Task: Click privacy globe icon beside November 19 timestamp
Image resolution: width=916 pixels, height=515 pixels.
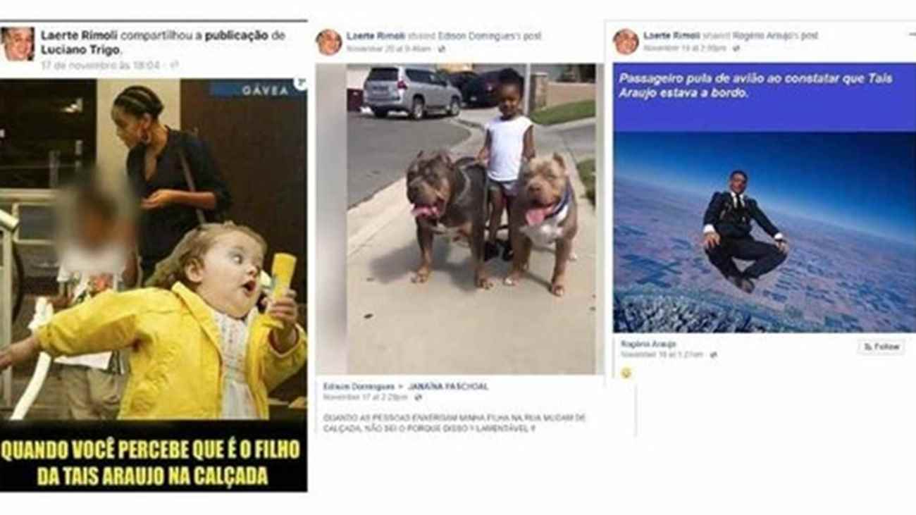Action: click(x=735, y=49)
